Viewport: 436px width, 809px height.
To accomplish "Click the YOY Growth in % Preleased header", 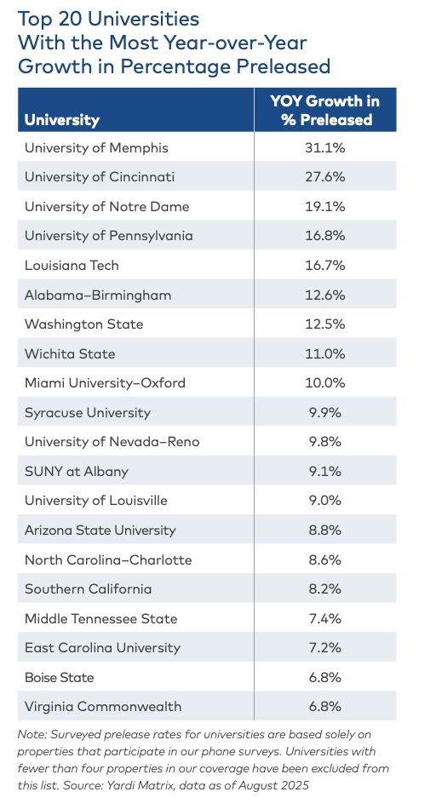I will coord(324,110).
